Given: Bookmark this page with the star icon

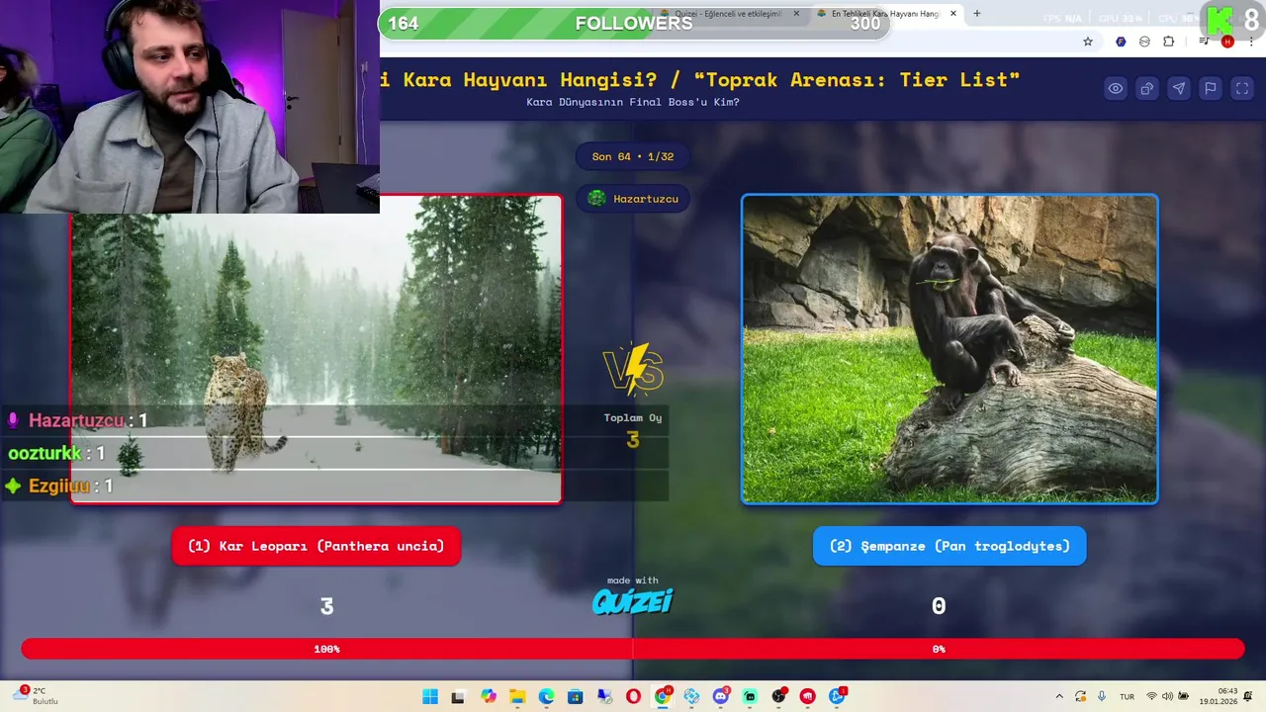Looking at the screenshot, I should 1088,42.
